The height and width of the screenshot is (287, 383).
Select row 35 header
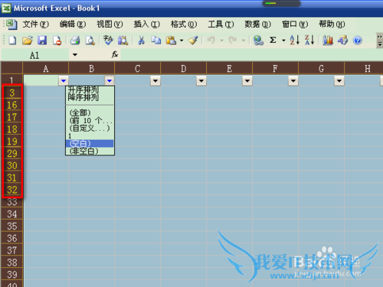coord(12,226)
